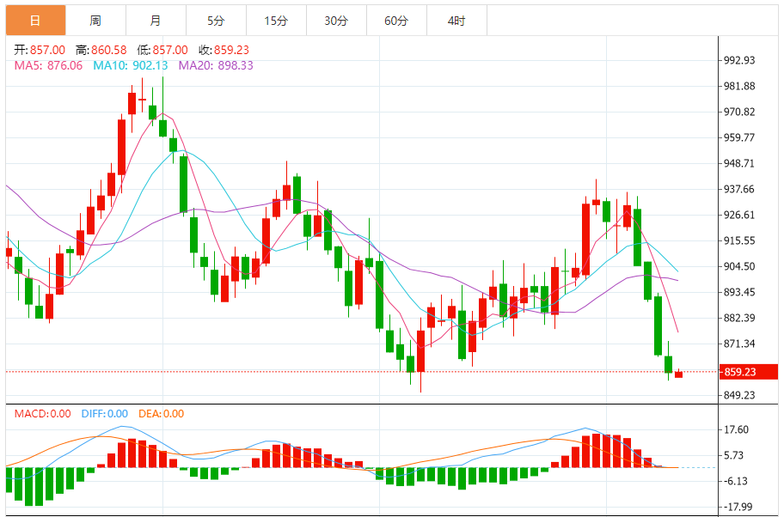Click the 970.82 price axis label
This screenshot has height=517, width=784.
coord(739,112)
